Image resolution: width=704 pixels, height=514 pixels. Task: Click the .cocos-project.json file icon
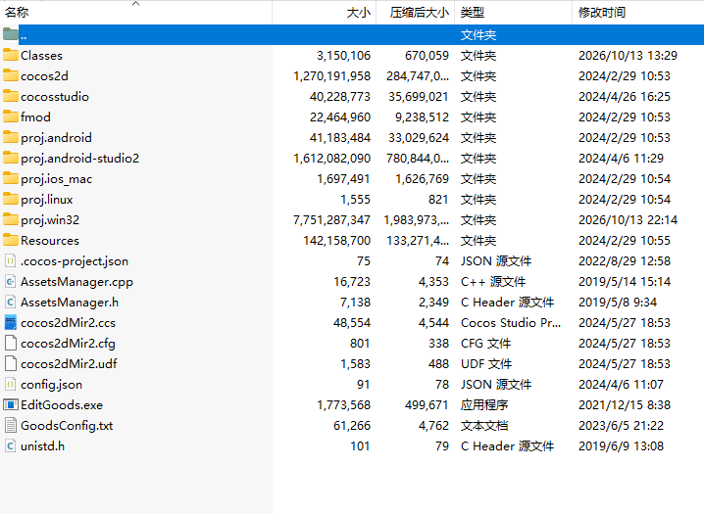[x=11, y=260]
